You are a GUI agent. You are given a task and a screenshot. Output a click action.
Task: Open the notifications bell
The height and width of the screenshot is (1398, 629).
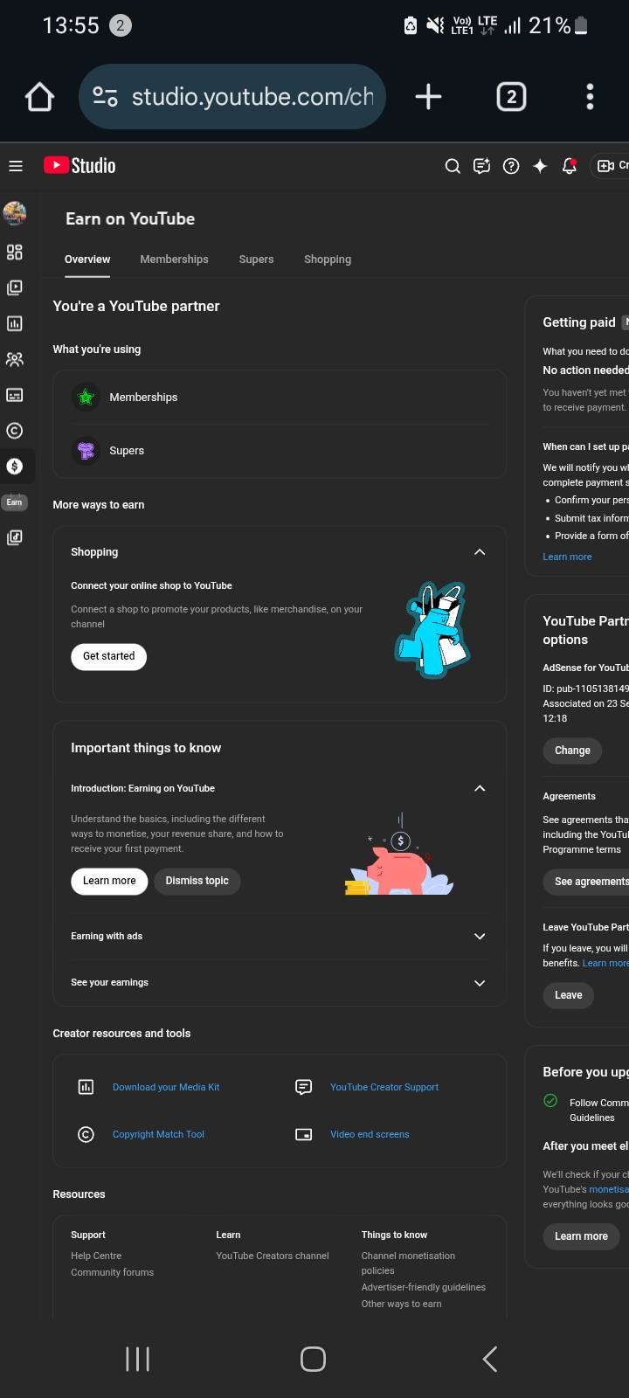point(570,166)
